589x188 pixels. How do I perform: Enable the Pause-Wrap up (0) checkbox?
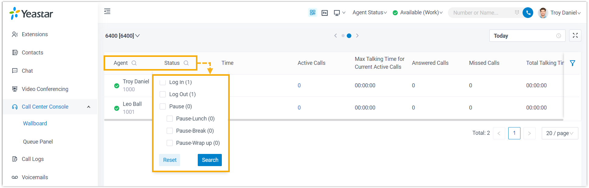click(170, 143)
